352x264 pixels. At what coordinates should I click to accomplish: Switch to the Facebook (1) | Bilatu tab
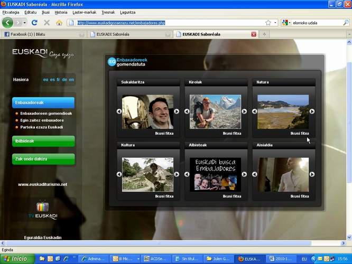pyautogui.click(x=44, y=34)
